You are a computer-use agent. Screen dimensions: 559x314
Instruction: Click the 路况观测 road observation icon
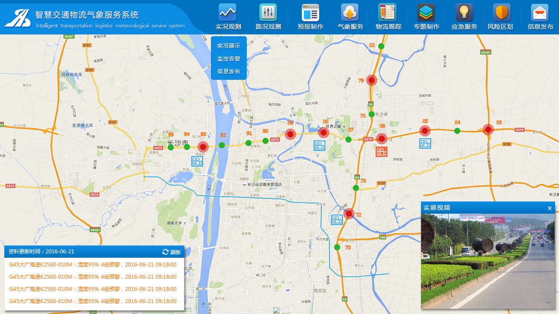coord(268,13)
